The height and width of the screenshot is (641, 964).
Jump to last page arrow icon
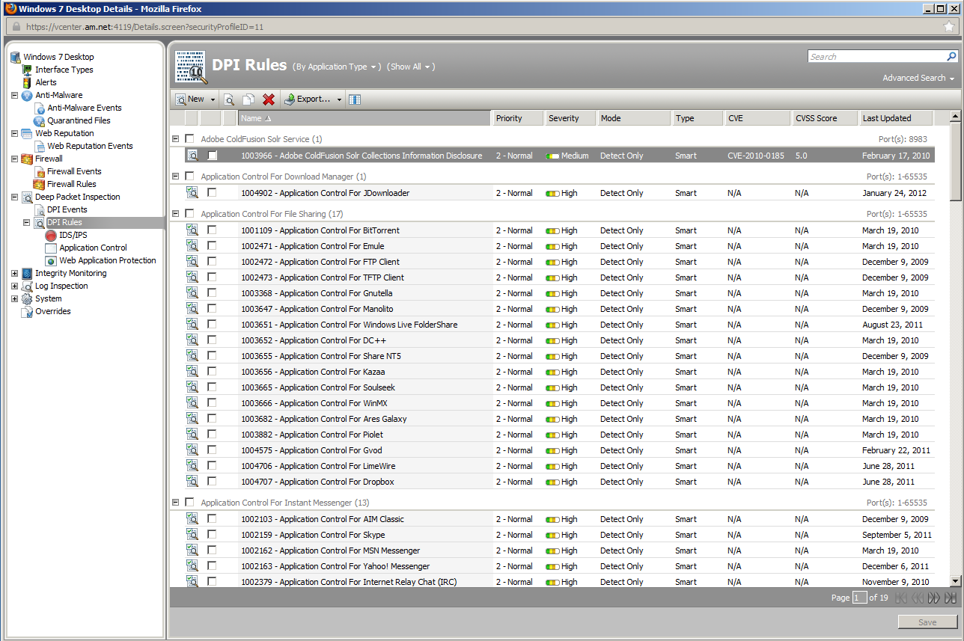[951, 598]
